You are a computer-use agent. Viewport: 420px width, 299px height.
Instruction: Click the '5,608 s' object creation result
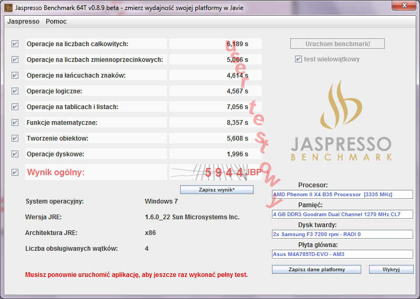(x=237, y=138)
